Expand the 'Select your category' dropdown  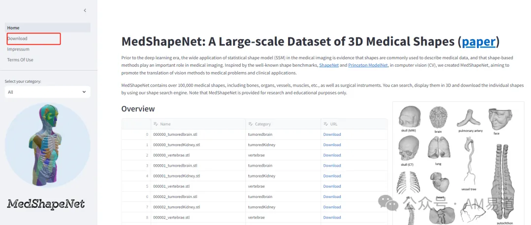pos(48,92)
